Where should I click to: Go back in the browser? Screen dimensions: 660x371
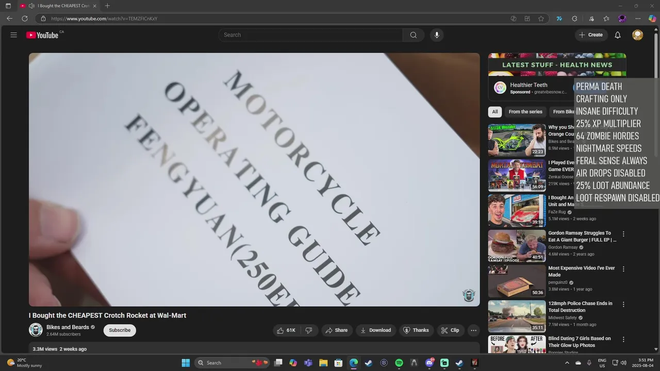pos(9,19)
